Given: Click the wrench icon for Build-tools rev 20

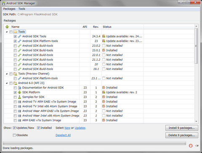Looking at the screenshot, I should click(x=19, y=64).
